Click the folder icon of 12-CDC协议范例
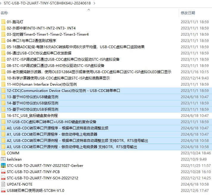 [3, 90]
